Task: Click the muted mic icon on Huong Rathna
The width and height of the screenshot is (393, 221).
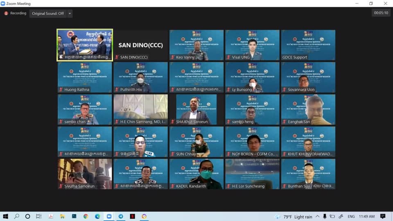Action: 61,90
